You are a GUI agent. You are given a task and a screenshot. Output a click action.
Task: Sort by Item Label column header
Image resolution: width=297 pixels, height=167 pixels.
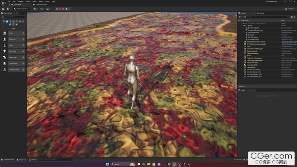point(245,21)
